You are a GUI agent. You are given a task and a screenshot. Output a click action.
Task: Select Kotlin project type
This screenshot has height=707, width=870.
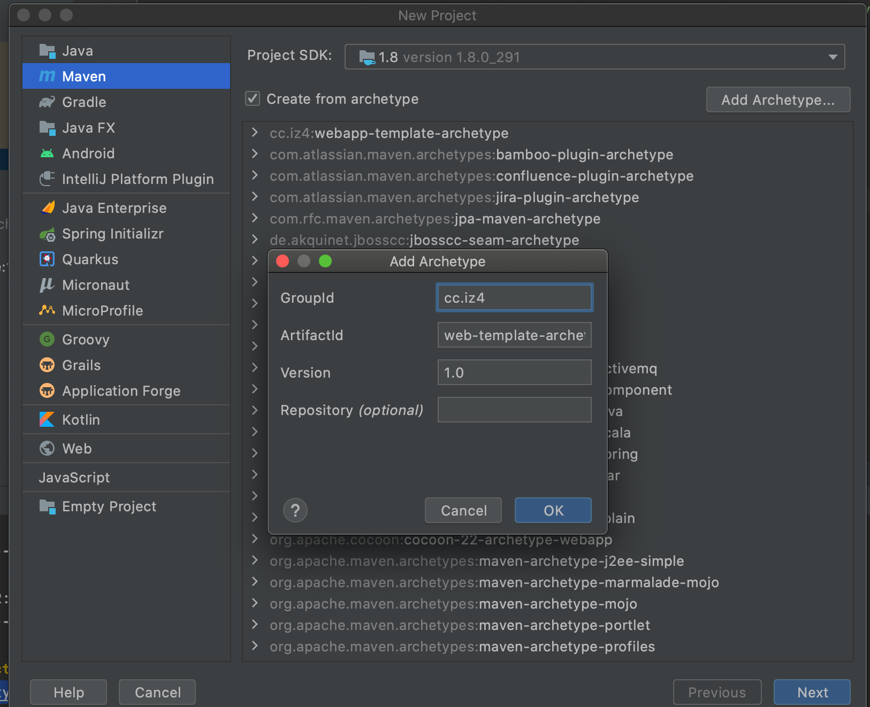click(x=126, y=420)
